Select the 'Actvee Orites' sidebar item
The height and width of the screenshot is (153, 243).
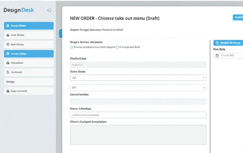pyautogui.click(x=29, y=54)
